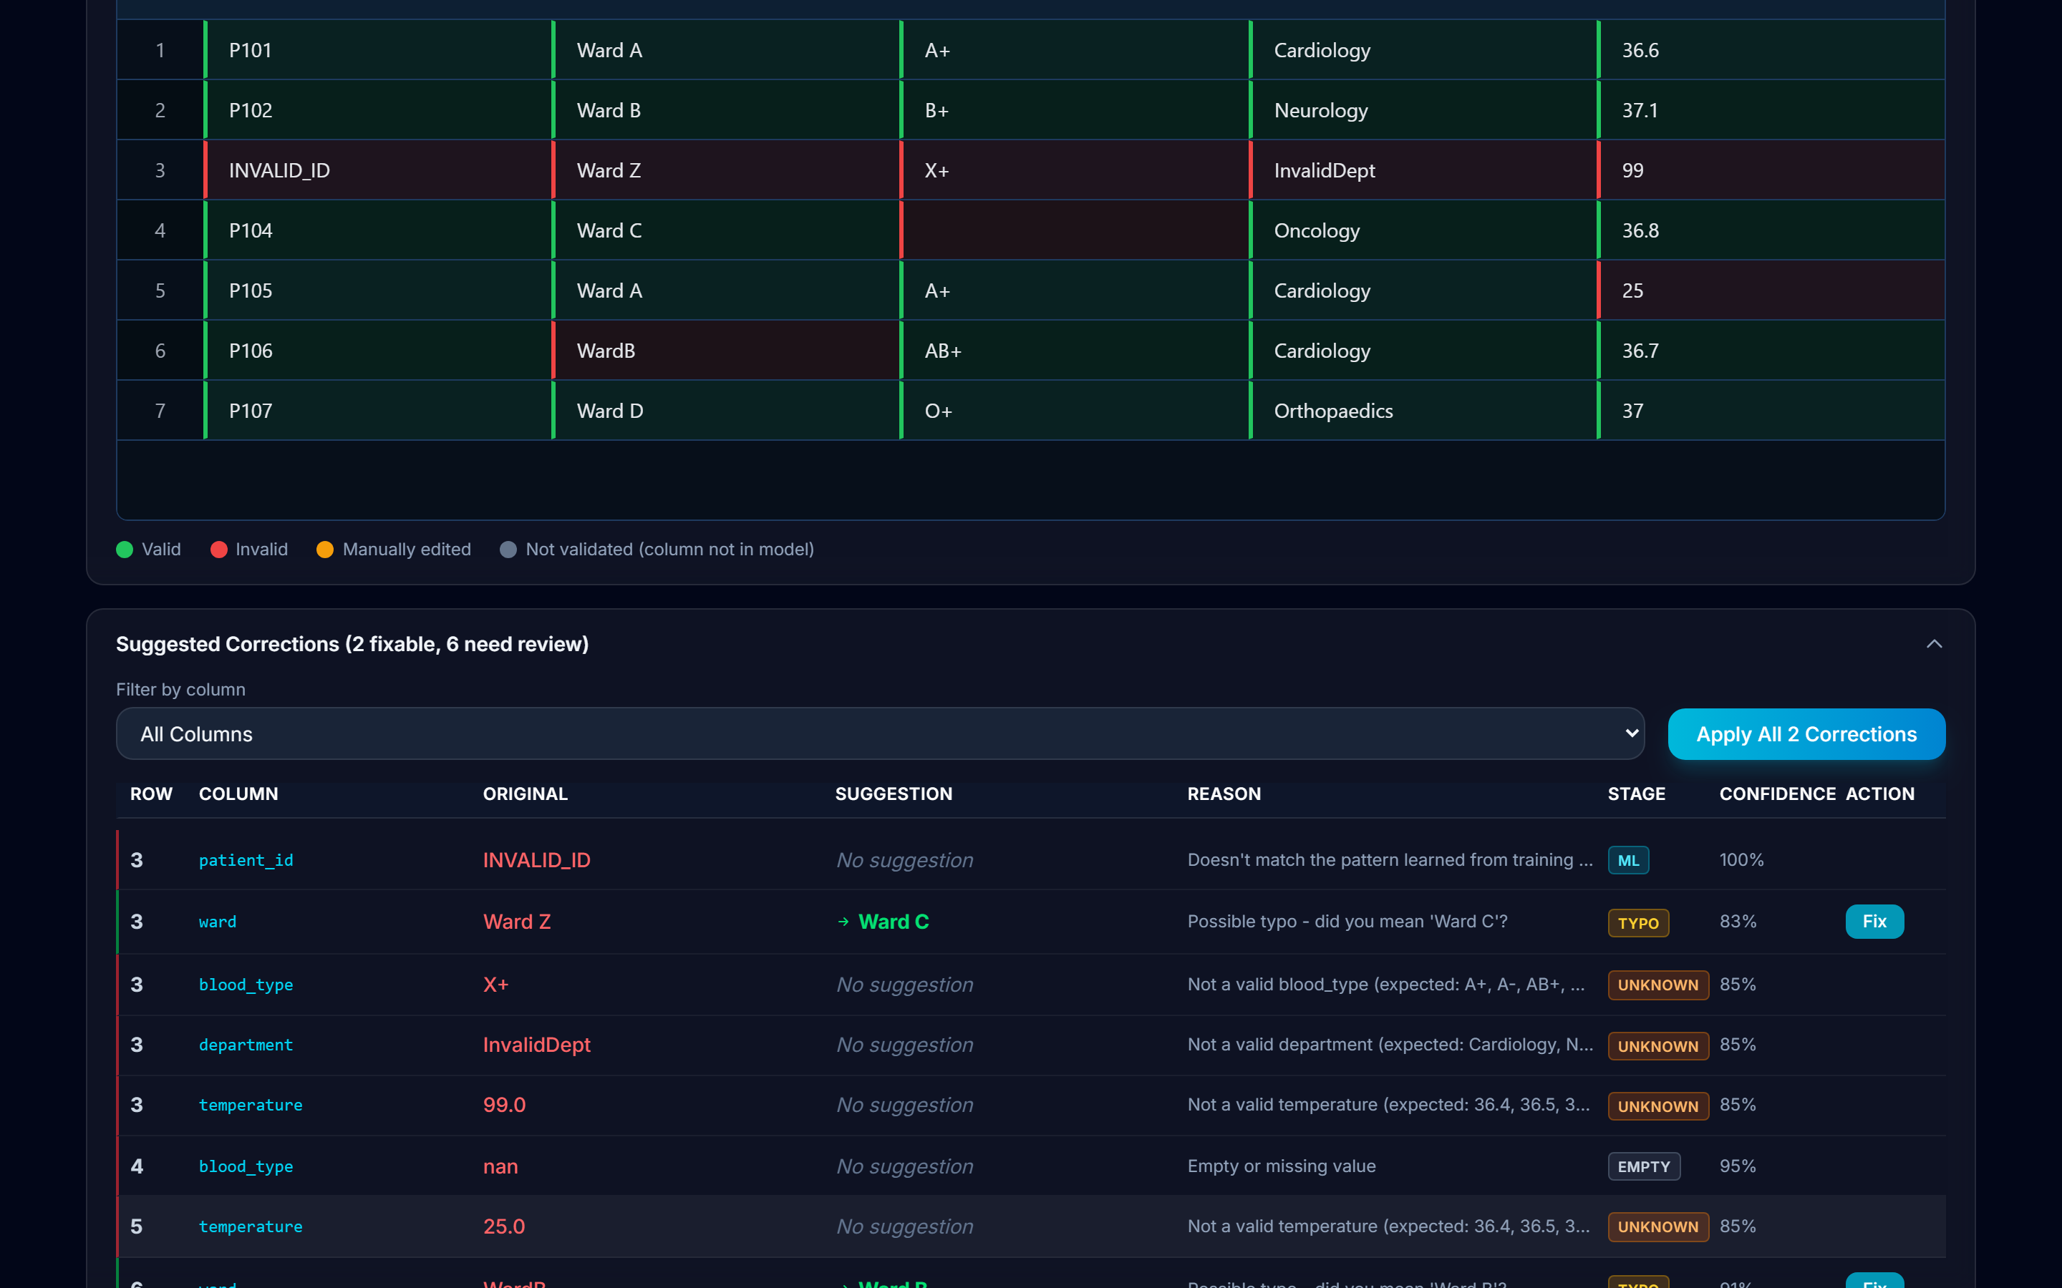Click the UNKNOWN badge on the blood_type X+ row
Image resolution: width=2062 pixels, height=1288 pixels.
(1657, 985)
